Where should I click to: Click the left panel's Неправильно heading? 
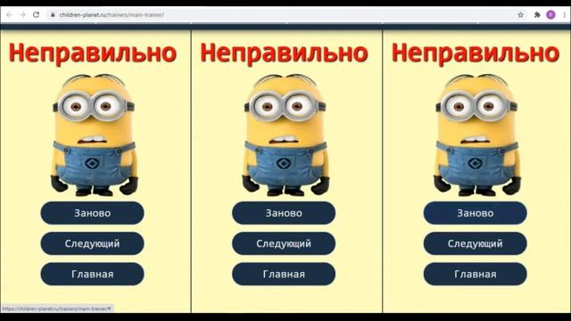click(93, 53)
